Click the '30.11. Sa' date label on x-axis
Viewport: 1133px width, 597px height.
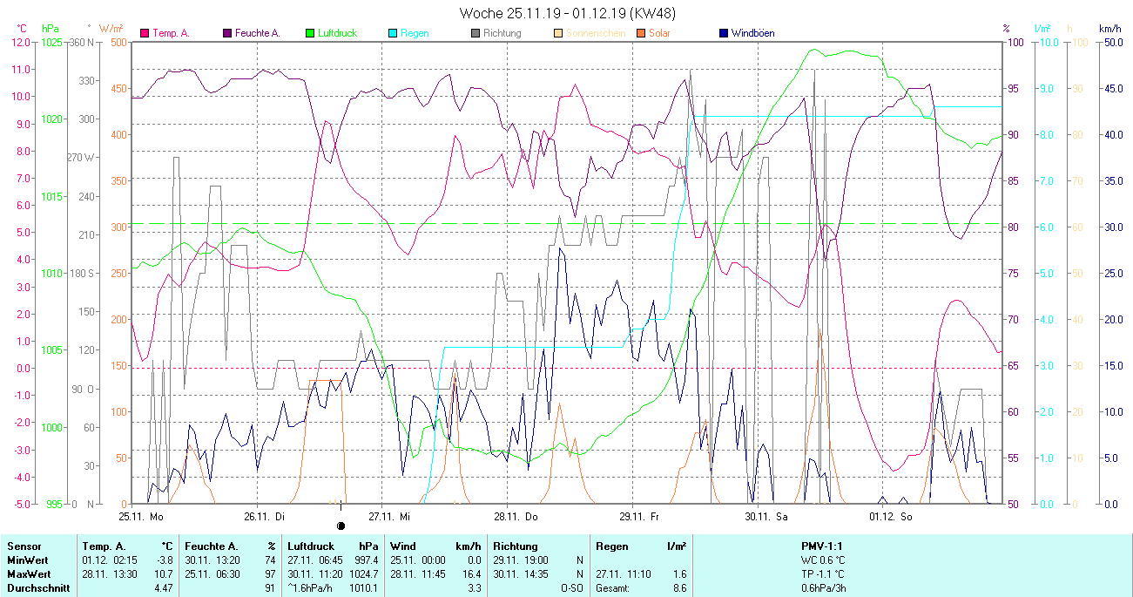(765, 517)
